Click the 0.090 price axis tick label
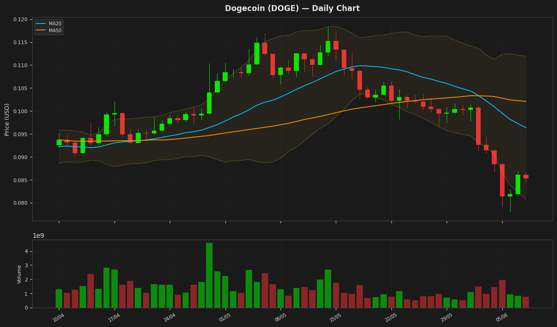557x327 pixels. [x=20, y=157]
